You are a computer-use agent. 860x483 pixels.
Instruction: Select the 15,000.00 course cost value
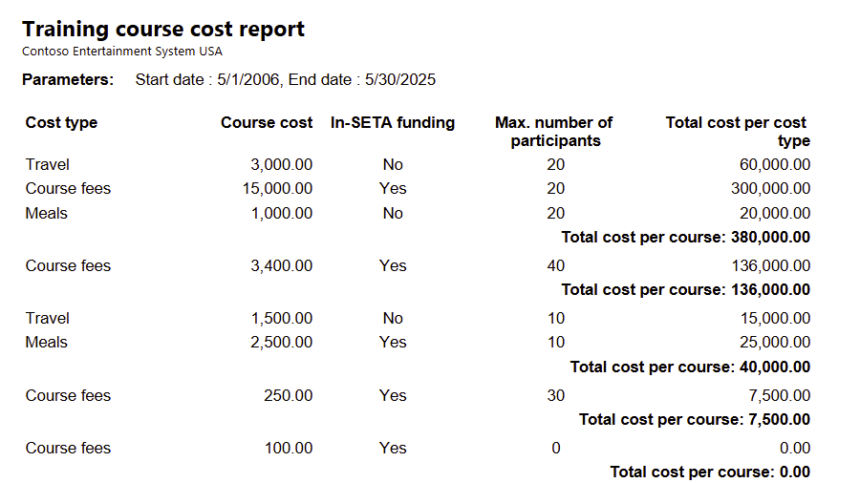tap(277, 189)
